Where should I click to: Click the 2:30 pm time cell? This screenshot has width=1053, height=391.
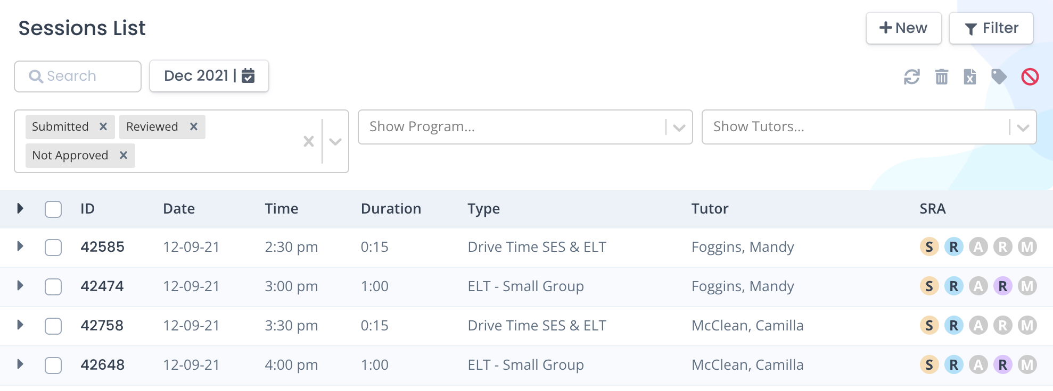click(x=291, y=247)
